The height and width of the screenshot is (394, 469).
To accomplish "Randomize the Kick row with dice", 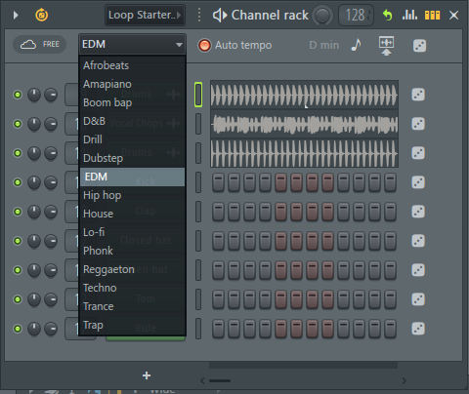I will pos(418,182).
